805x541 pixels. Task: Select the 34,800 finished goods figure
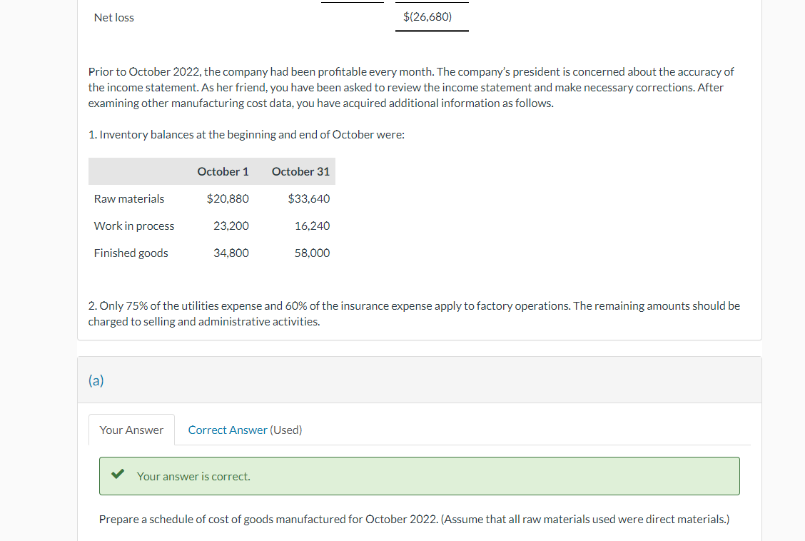(x=232, y=253)
